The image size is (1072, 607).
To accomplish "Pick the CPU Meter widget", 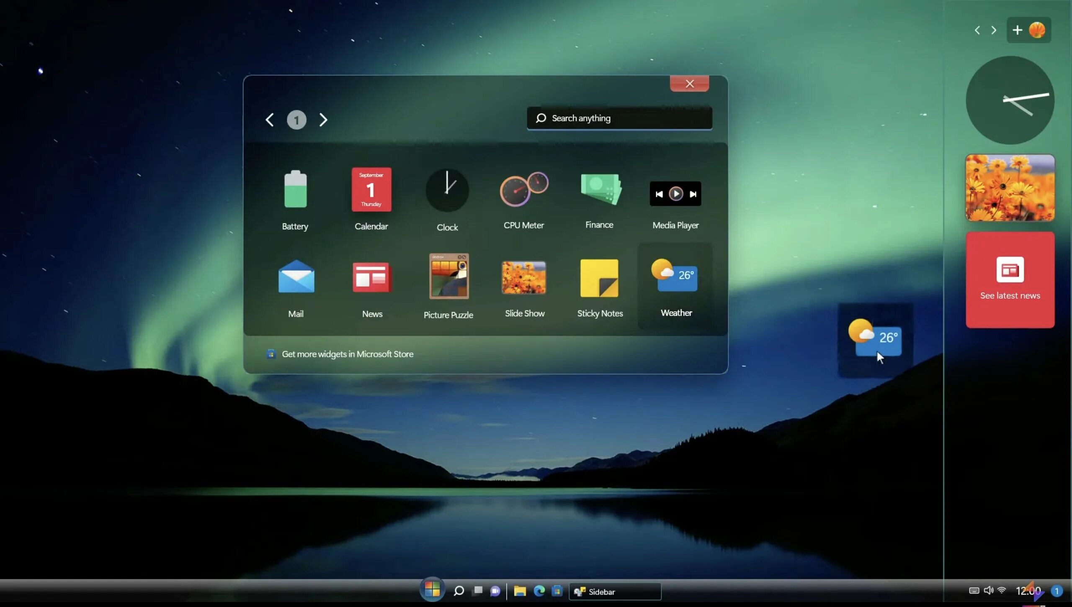I will click(x=523, y=190).
